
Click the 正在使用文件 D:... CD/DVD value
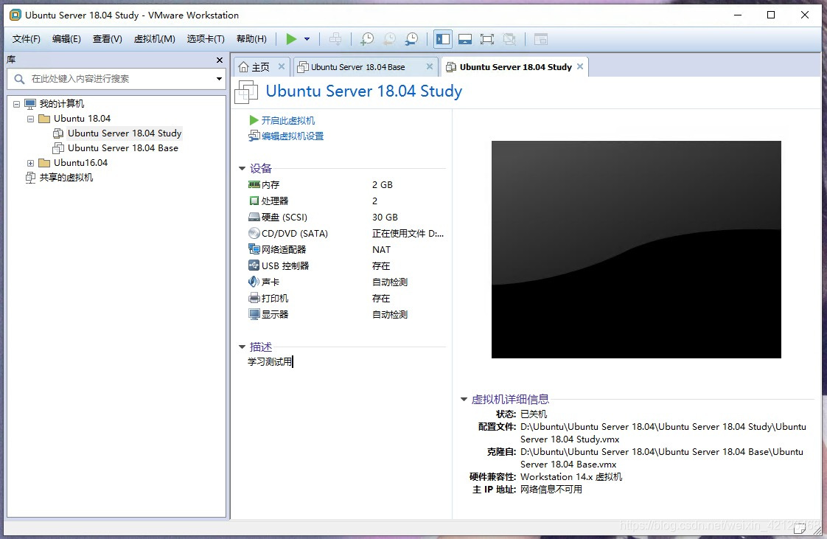coord(408,233)
